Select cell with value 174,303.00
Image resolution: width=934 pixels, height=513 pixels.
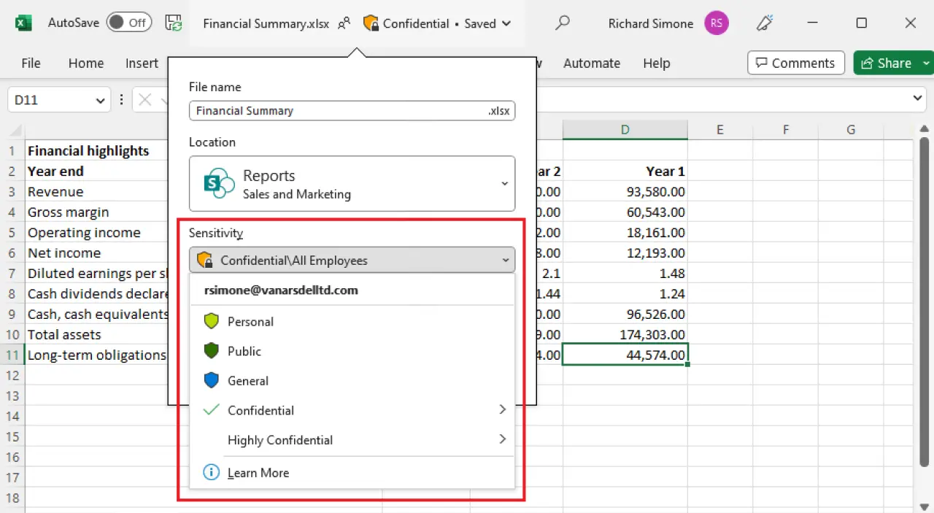tap(625, 335)
